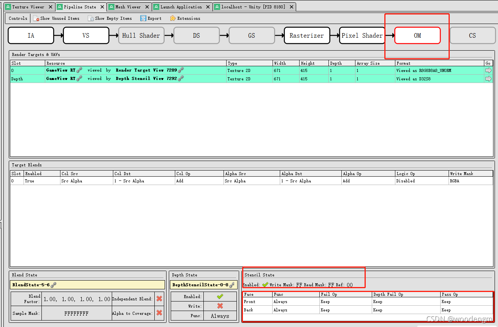
Task: Click the Render Target View 7289 link
Action: click(x=146, y=70)
